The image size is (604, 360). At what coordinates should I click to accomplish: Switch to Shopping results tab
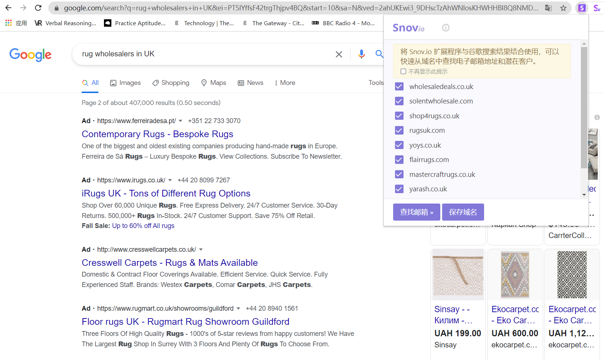click(x=171, y=83)
